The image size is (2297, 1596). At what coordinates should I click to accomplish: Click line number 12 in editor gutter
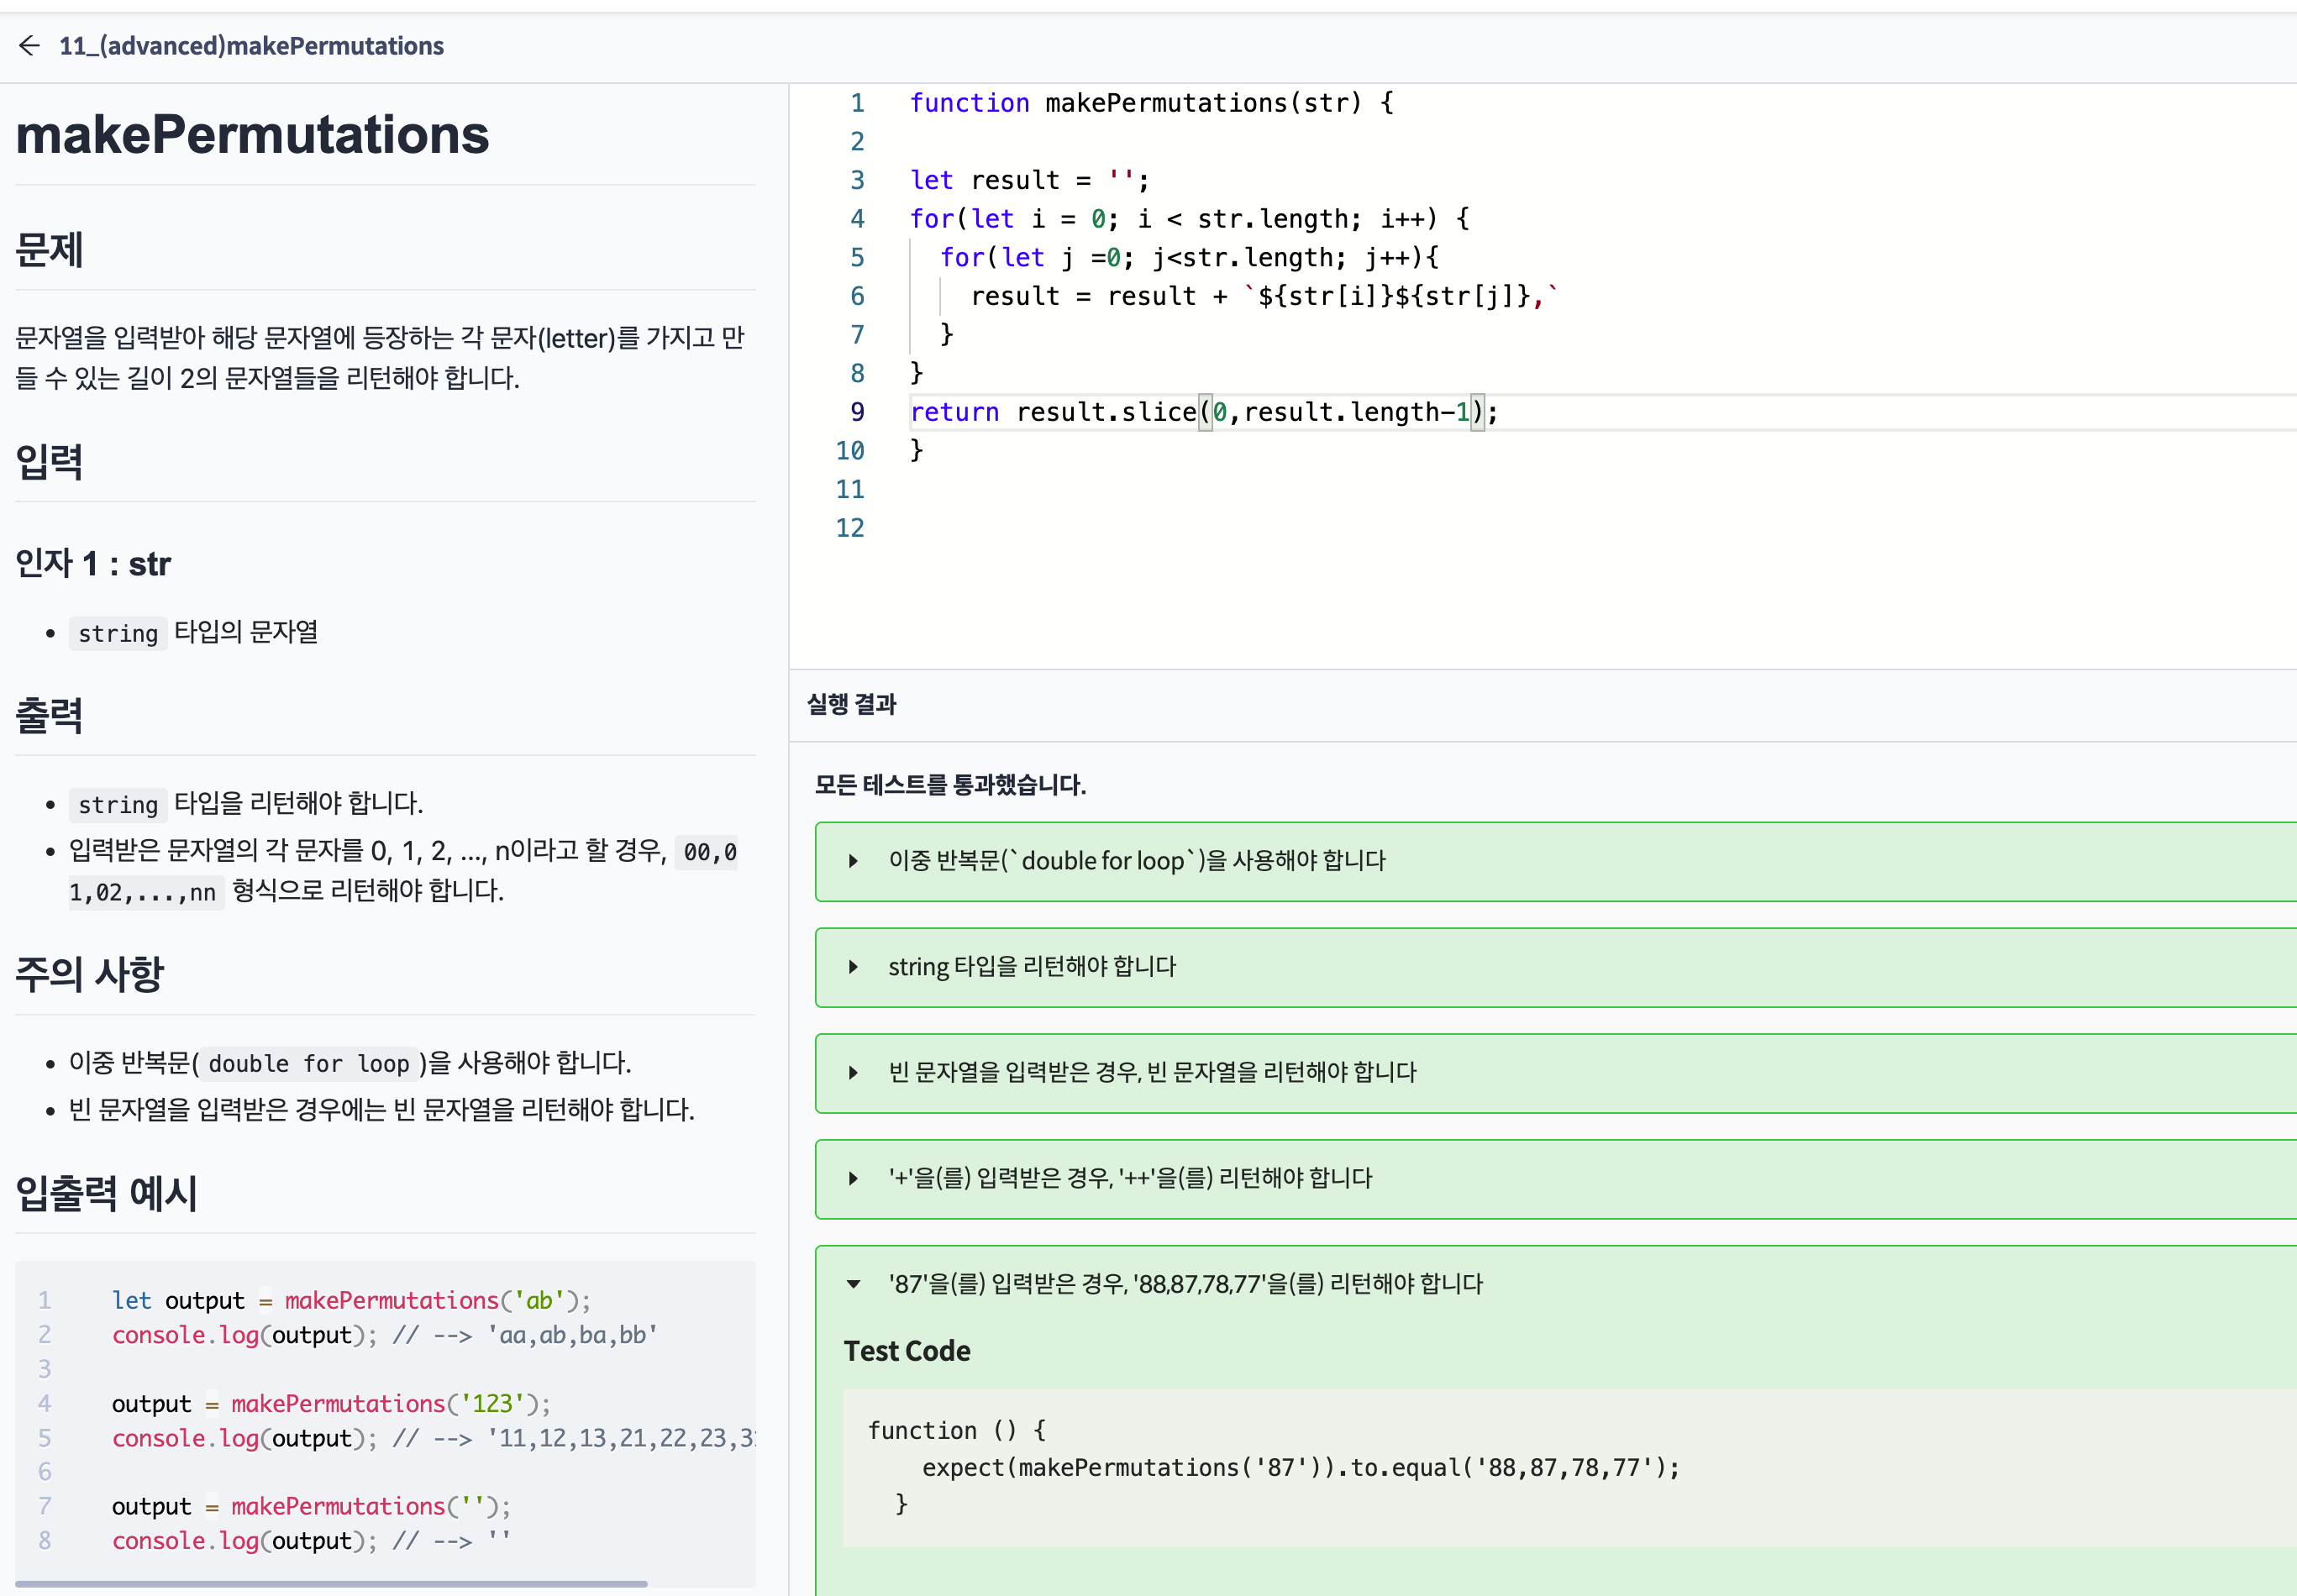[x=850, y=528]
